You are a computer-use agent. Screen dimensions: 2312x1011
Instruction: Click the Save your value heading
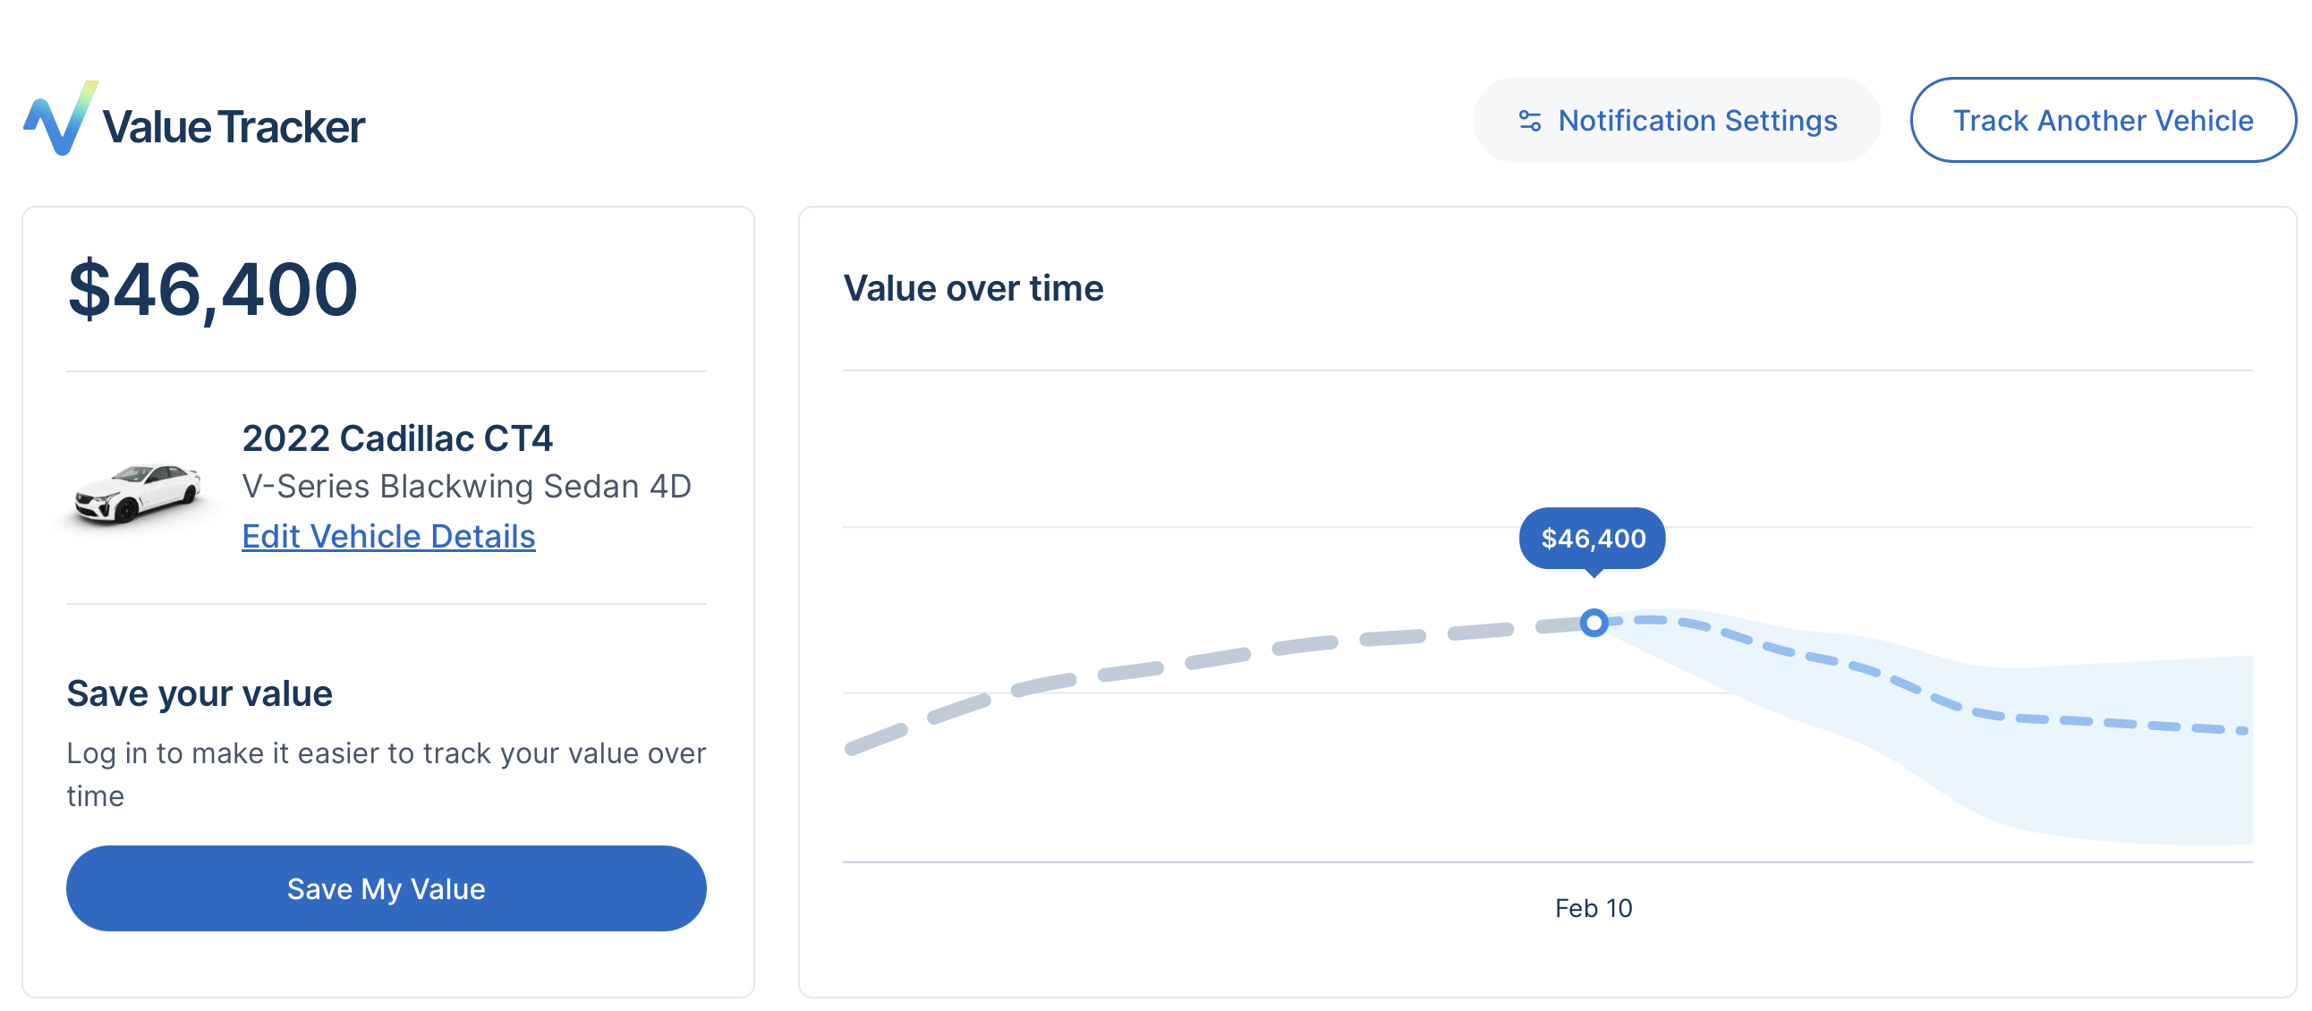200,693
